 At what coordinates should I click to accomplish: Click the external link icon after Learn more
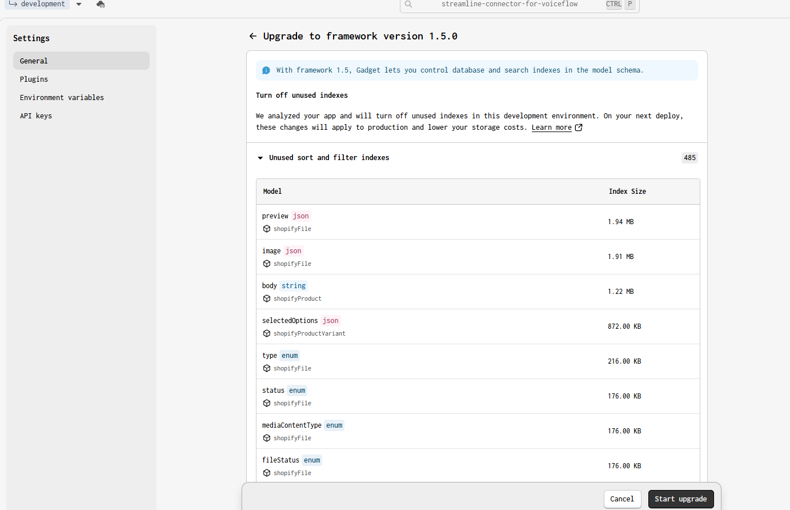click(579, 127)
